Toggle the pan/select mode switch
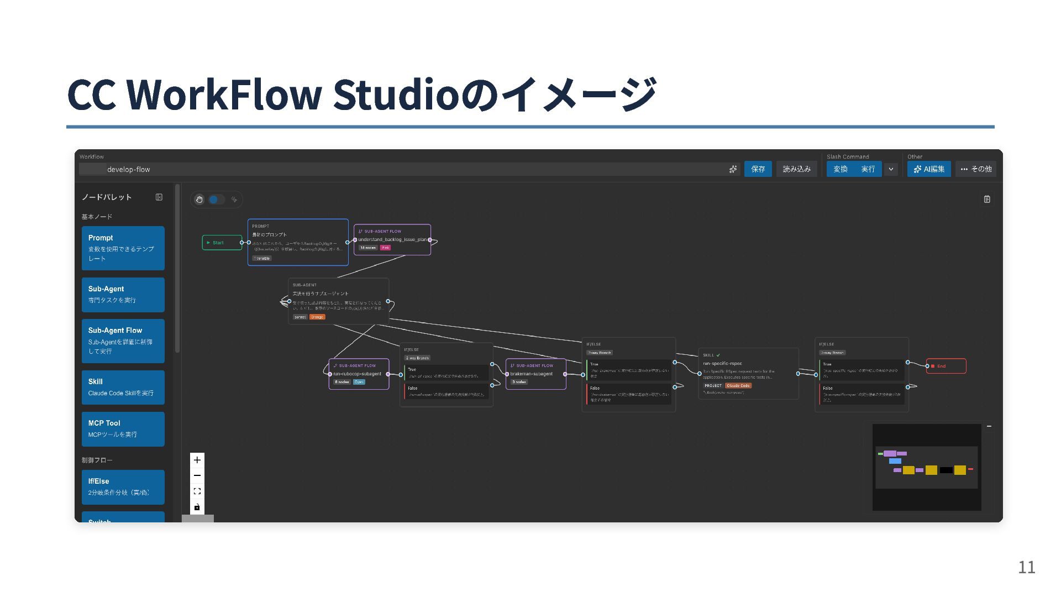This screenshot has width=1061, height=597. click(216, 200)
